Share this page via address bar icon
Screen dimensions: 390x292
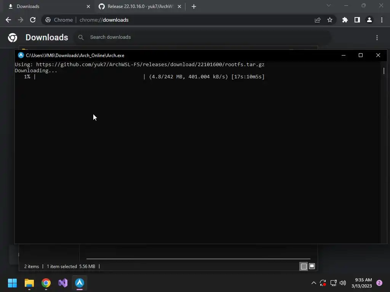click(x=318, y=20)
